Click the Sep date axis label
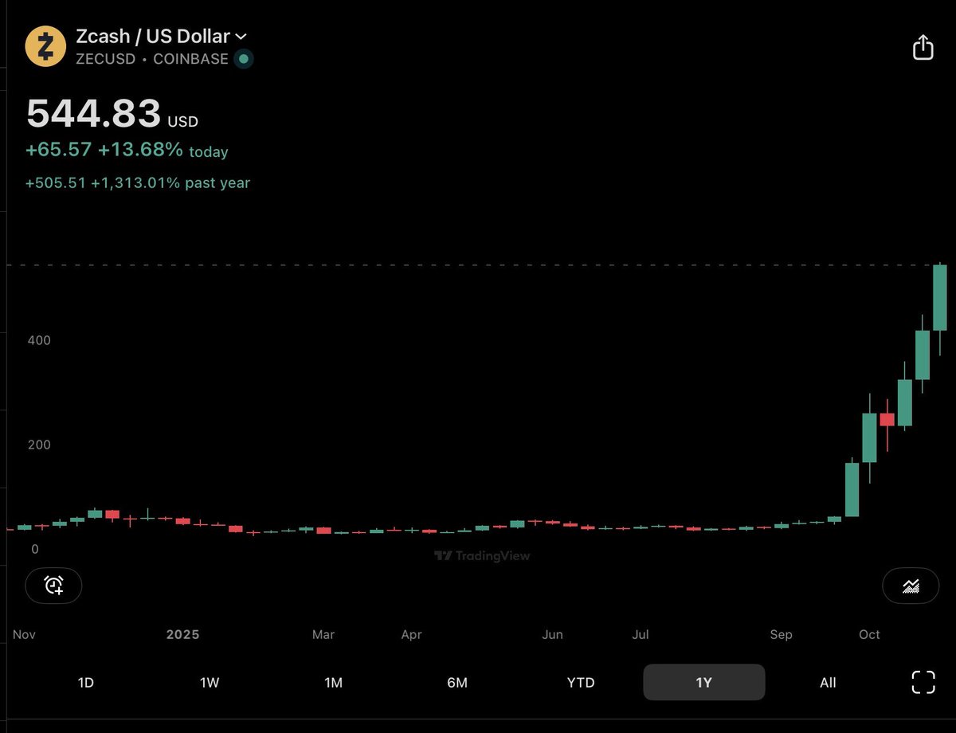This screenshot has height=733, width=956. tap(781, 635)
